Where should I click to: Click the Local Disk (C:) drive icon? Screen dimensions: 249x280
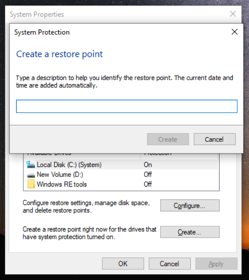pos(31,164)
